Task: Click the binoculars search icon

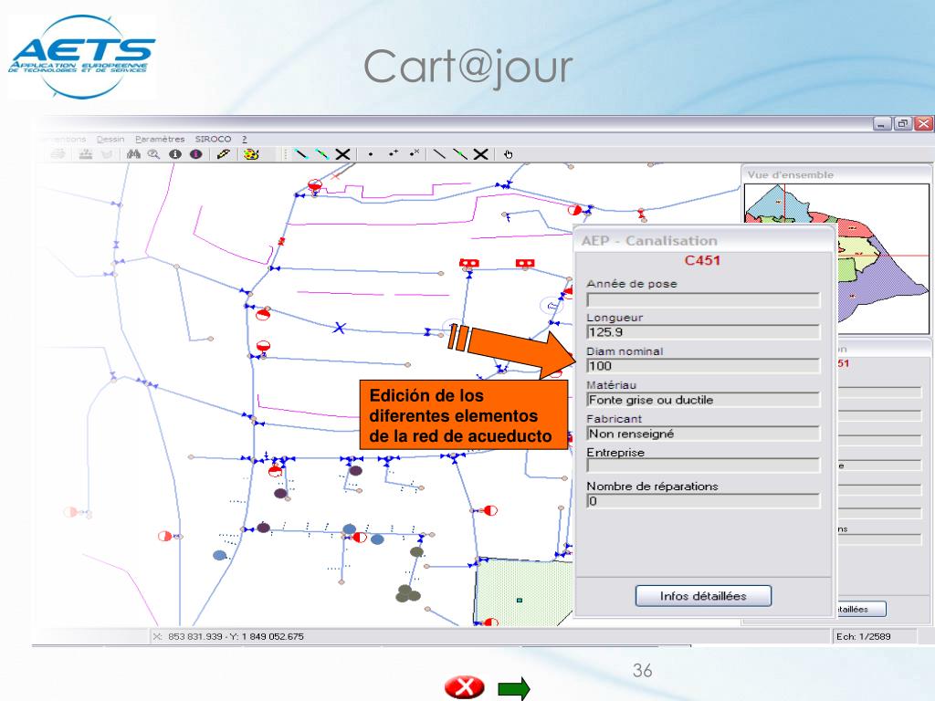Action: 133,154
